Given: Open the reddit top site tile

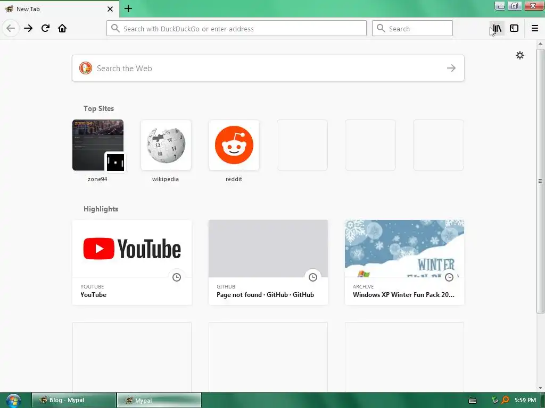Looking at the screenshot, I should tap(234, 145).
